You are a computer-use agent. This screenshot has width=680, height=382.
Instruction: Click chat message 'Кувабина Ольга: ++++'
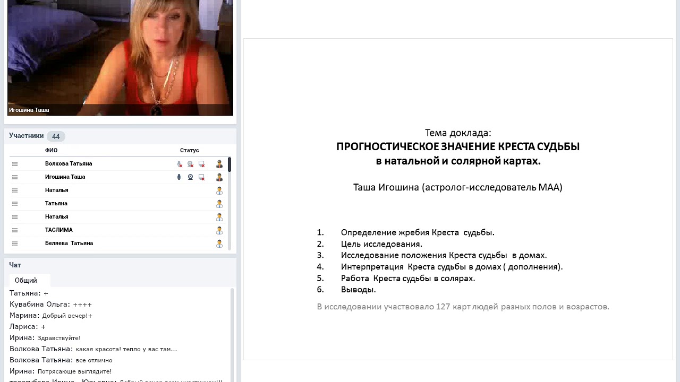tap(51, 305)
